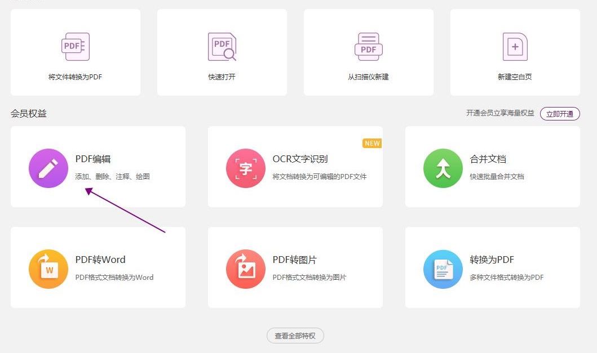This screenshot has height=353, width=597.
Task: Open the PDF转Word card
Action: [x=99, y=267]
